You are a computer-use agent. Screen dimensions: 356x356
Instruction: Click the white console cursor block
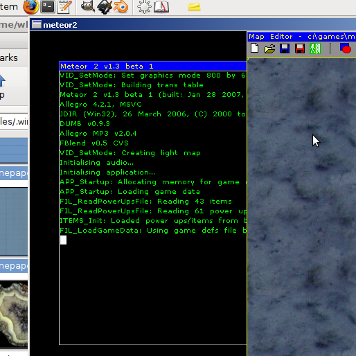click(x=63, y=240)
